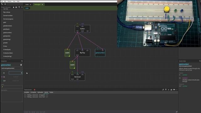Select if-else(number) in the Project Browser

(8, 53)
